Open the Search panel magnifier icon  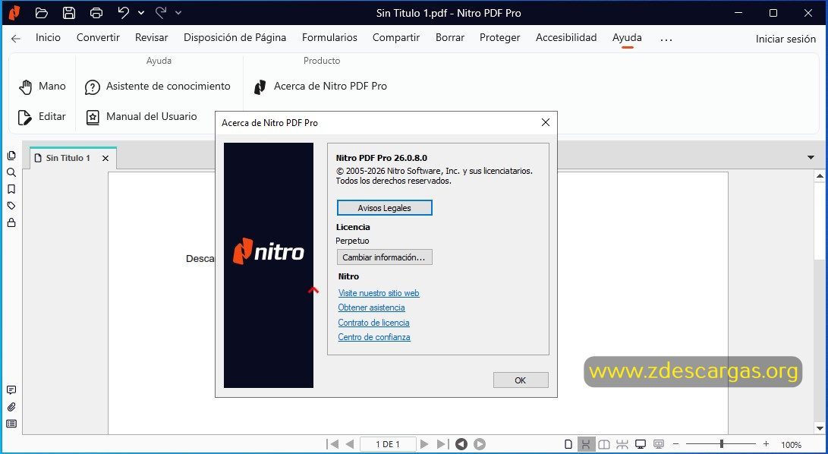pos(11,172)
